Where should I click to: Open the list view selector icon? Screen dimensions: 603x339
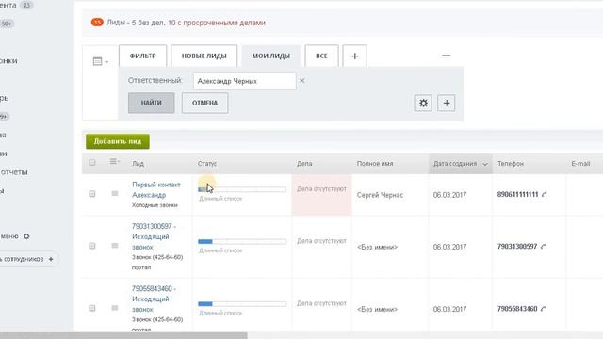(100, 61)
